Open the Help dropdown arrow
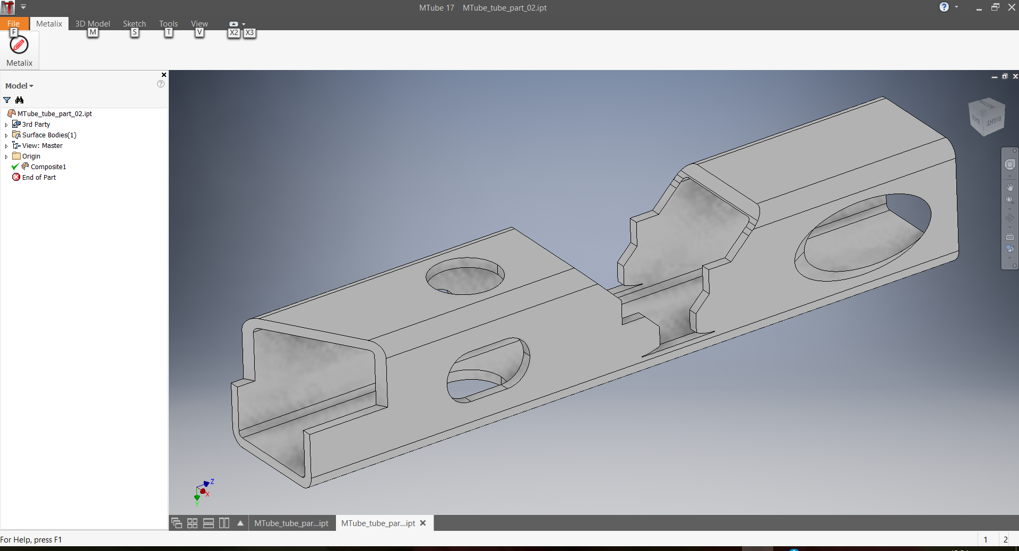Screen dimensions: 1019x551 tap(956, 7)
